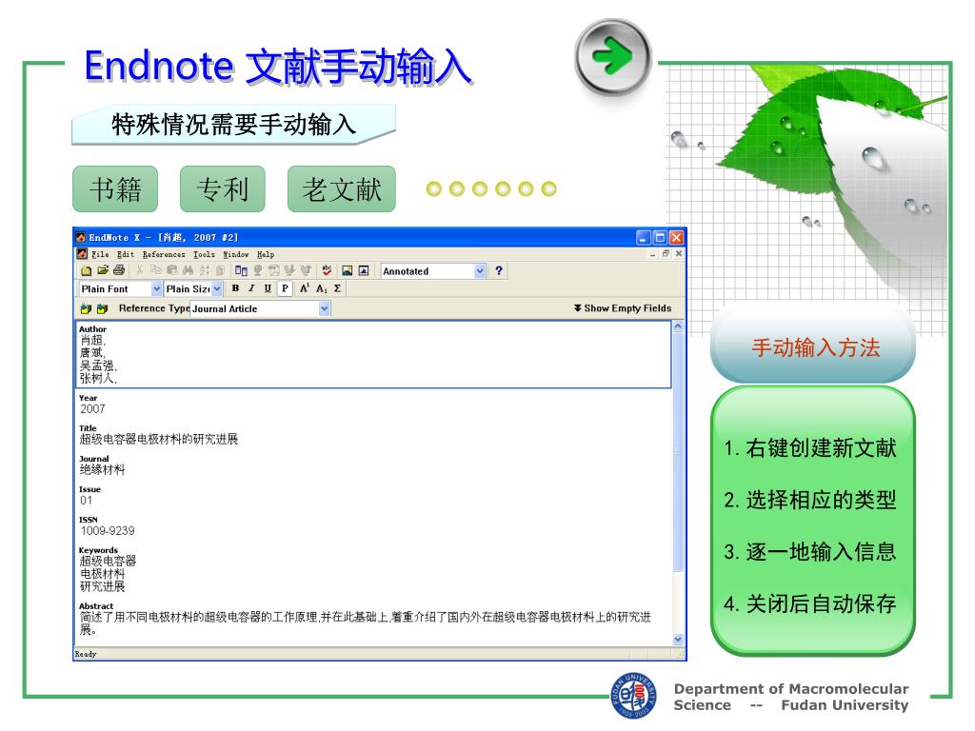Click vertical scrollbar up arrow
Image resolution: width=975 pixels, height=731 pixels.
pos(678,326)
